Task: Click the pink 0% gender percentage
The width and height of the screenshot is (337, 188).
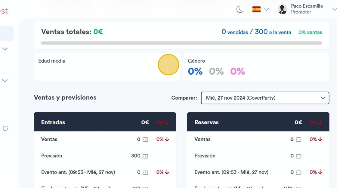Action: click(238, 71)
